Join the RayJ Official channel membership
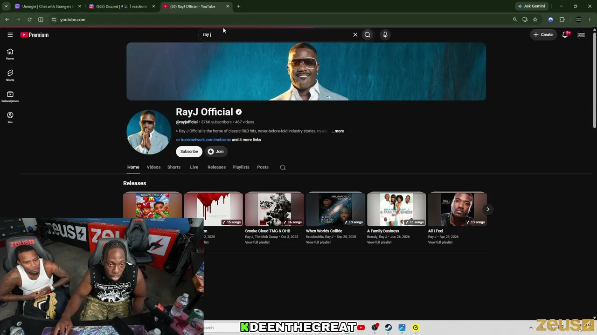 (216, 151)
